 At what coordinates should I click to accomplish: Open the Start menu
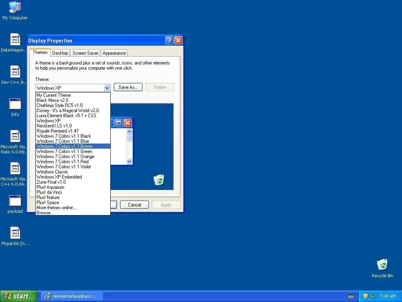[18, 296]
